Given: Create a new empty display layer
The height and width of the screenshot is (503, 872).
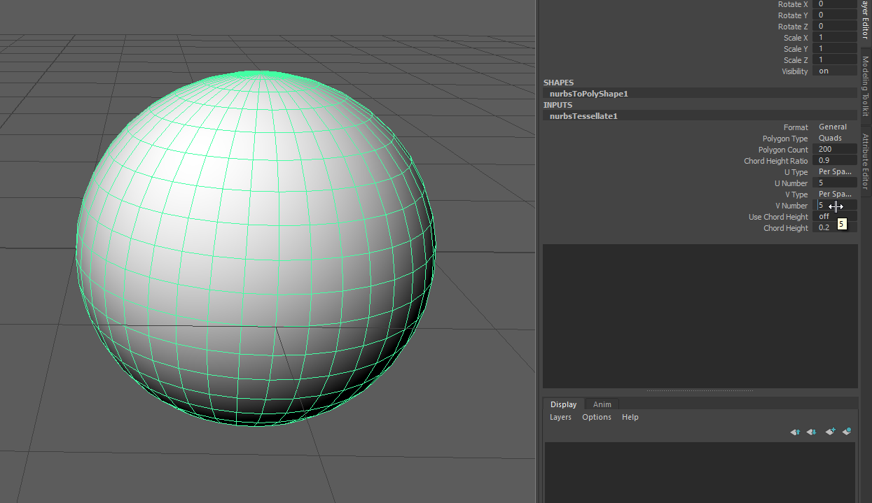Looking at the screenshot, I should tap(830, 432).
